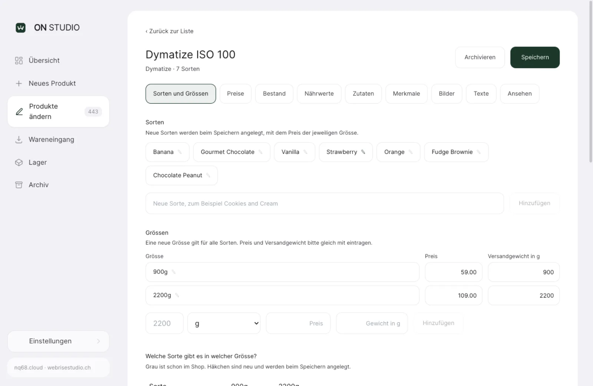Go to the Nährwerte tab
This screenshot has width=593, height=386.
[x=319, y=94]
